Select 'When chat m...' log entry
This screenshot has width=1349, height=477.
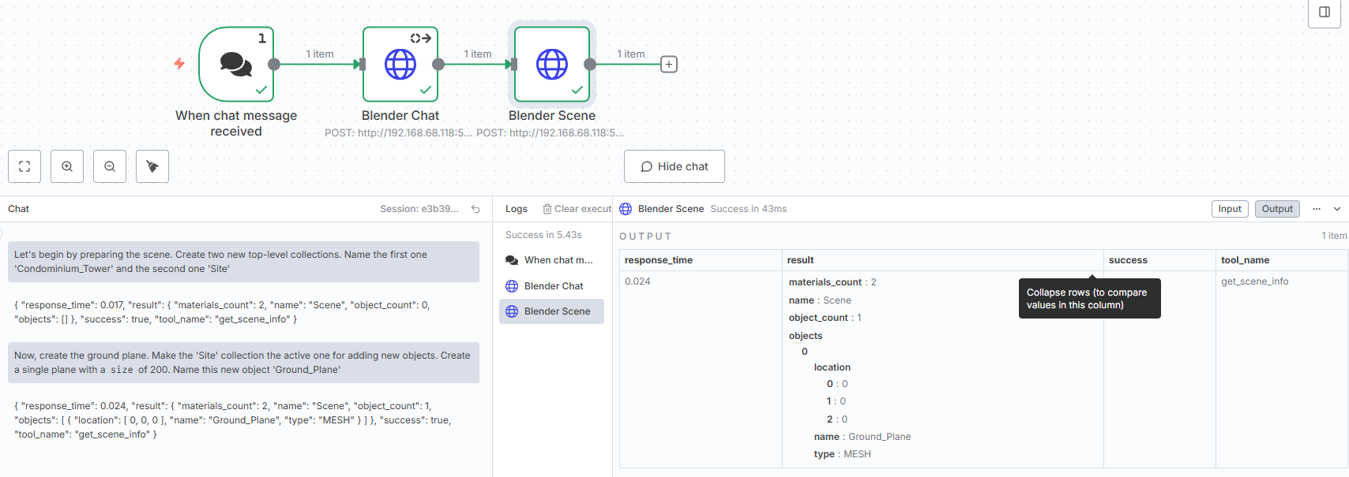coord(551,260)
